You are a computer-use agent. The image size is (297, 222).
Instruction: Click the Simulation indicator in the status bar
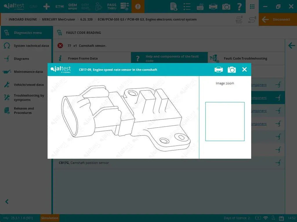(x=49, y=218)
